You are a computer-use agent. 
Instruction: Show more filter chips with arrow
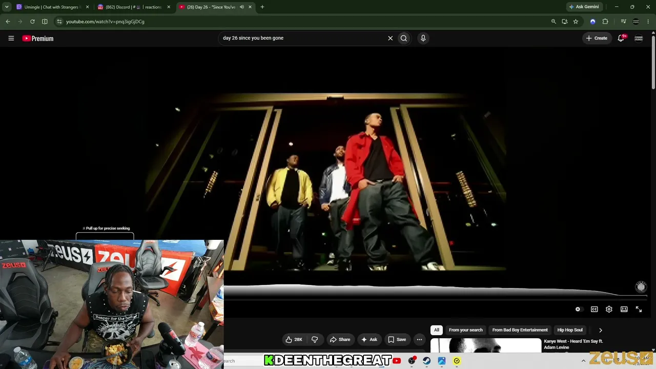601,330
